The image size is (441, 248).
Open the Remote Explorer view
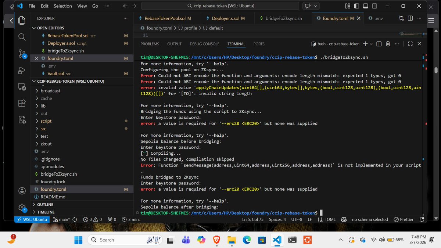[22, 87]
